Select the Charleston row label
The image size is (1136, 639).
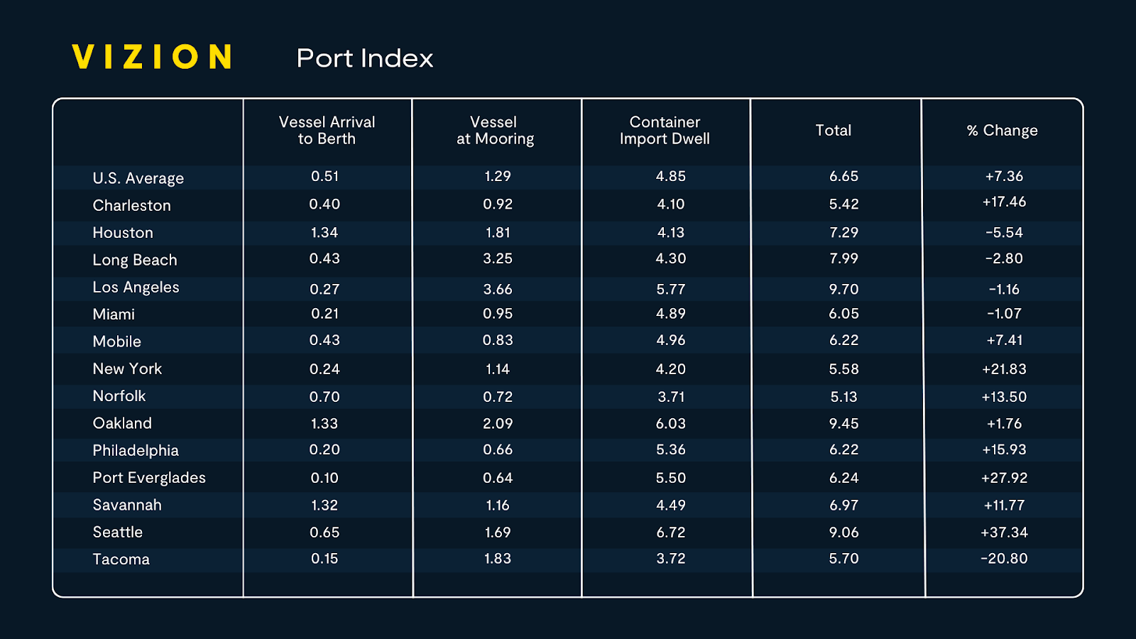click(x=131, y=205)
